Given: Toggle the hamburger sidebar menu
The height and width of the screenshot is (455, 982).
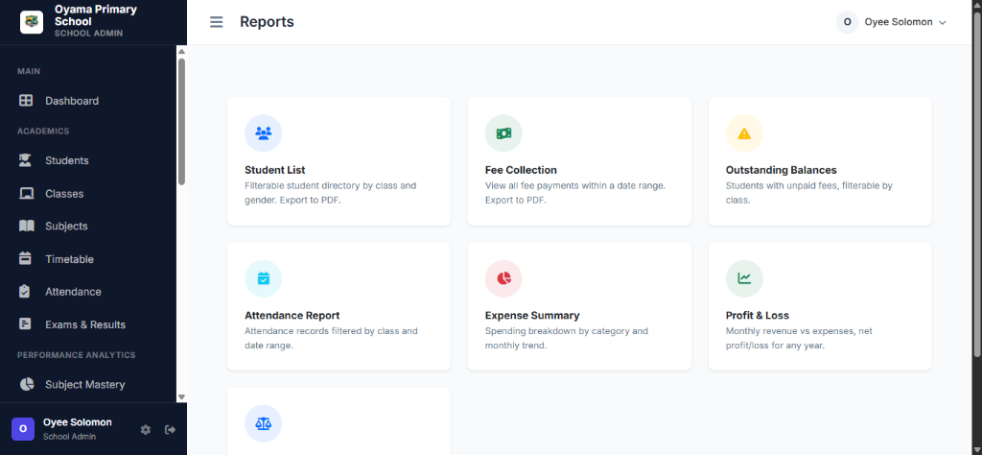Looking at the screenshot, I should click(x=216, y=22).
